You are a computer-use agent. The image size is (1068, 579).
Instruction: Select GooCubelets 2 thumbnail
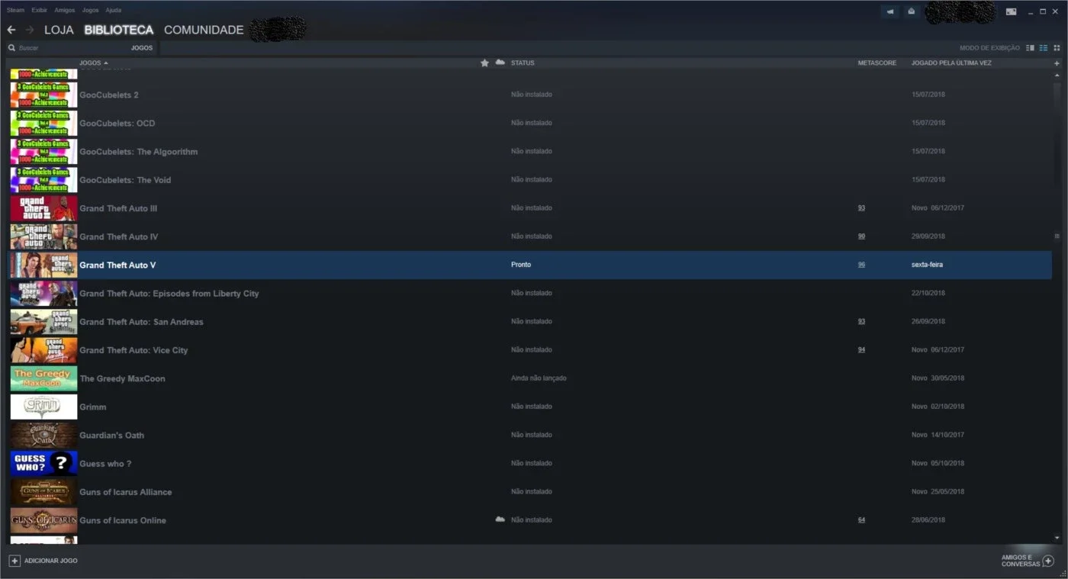point(43,95)
